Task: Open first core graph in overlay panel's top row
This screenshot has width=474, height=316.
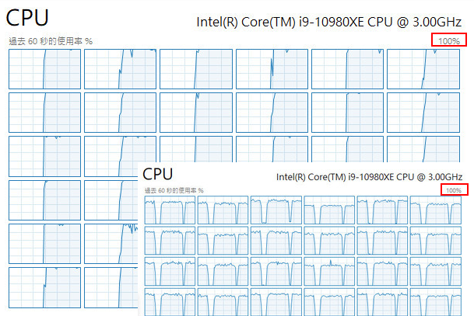Action: pyautogui.click(x=170, y=210)
